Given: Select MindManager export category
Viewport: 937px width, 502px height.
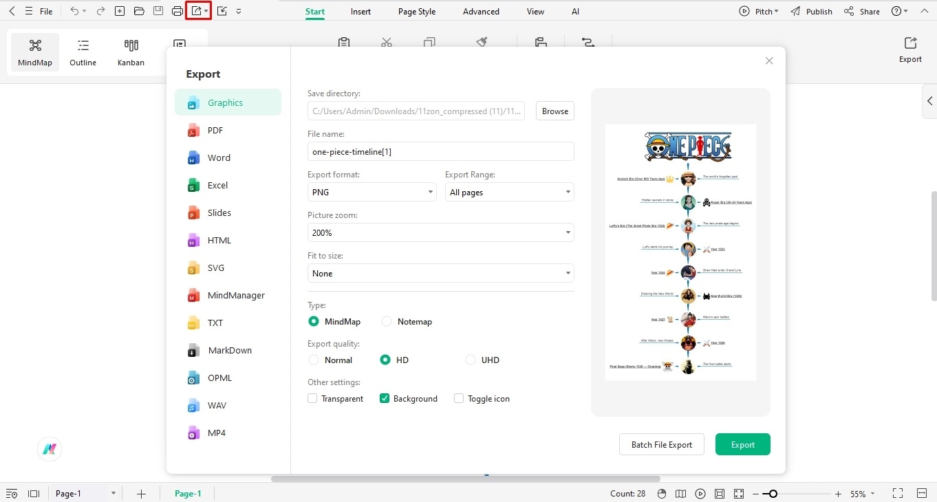Looking at the screenshot, I should tap(228, 295).
